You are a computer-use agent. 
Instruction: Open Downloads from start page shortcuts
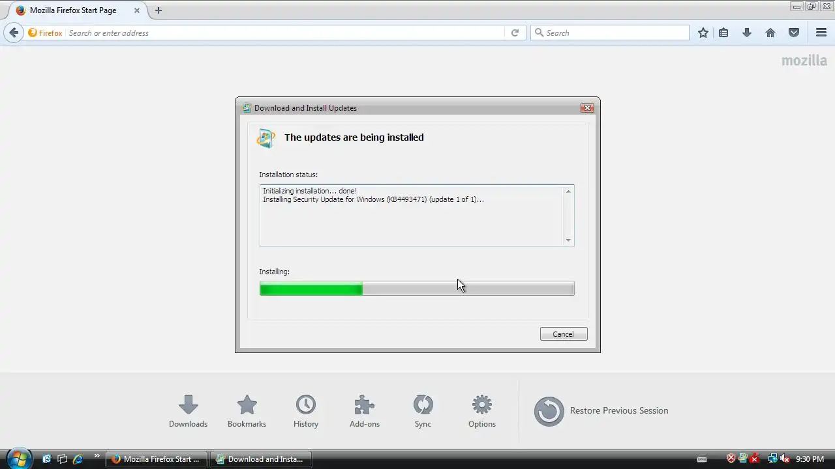tap(188, 411)
